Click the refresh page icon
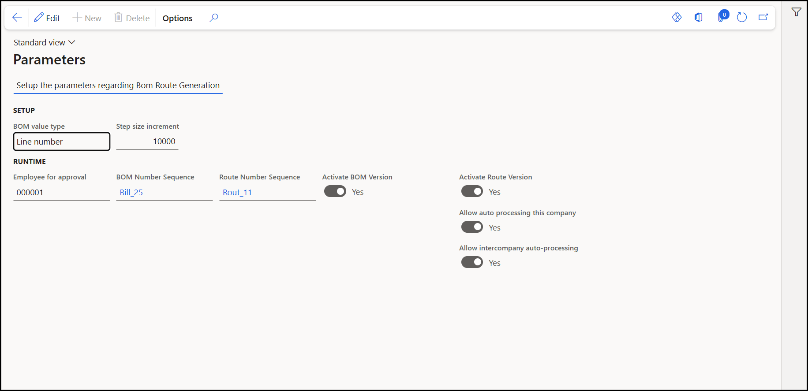This screenshot has height=391, width=808. 742,17
